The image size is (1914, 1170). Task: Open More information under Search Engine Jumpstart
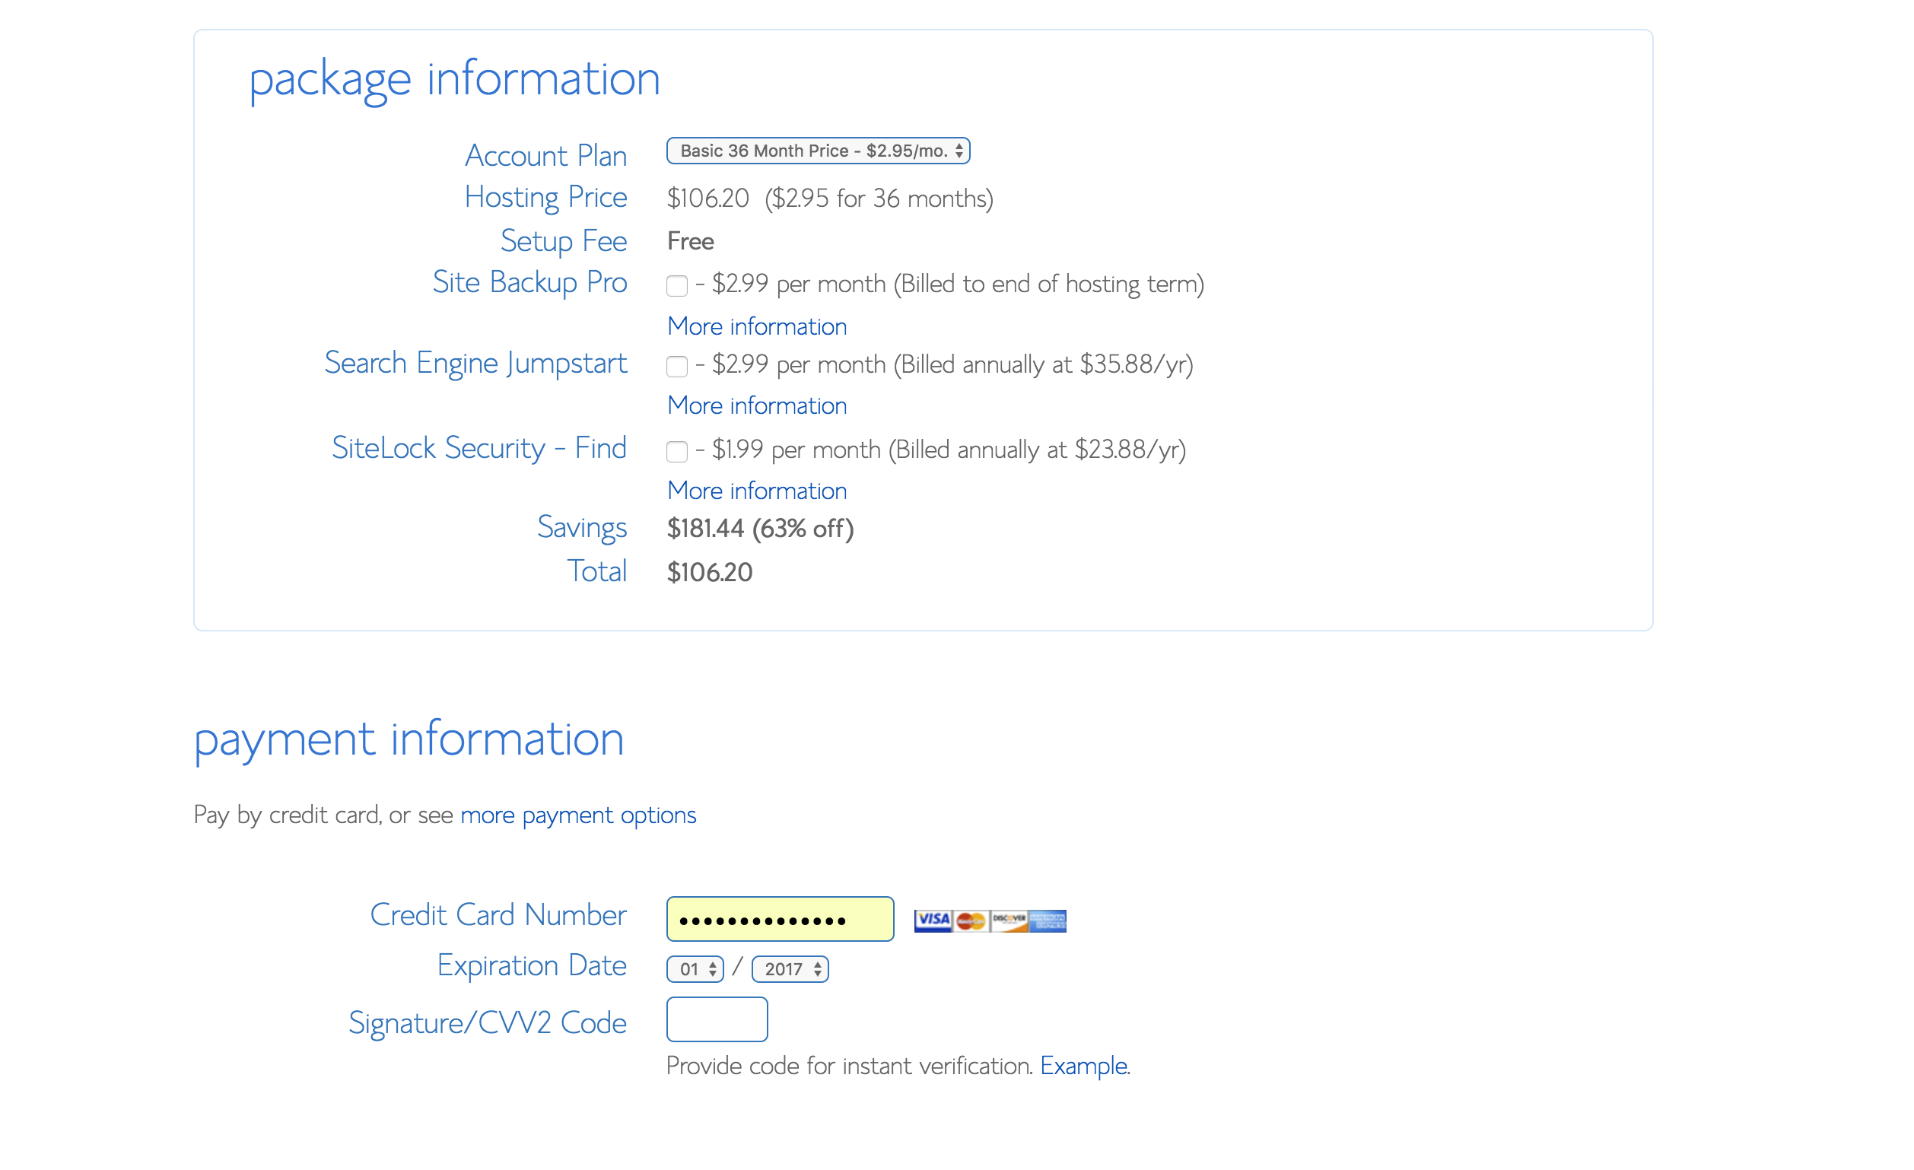pyautogui.click(x=757, y=405)
